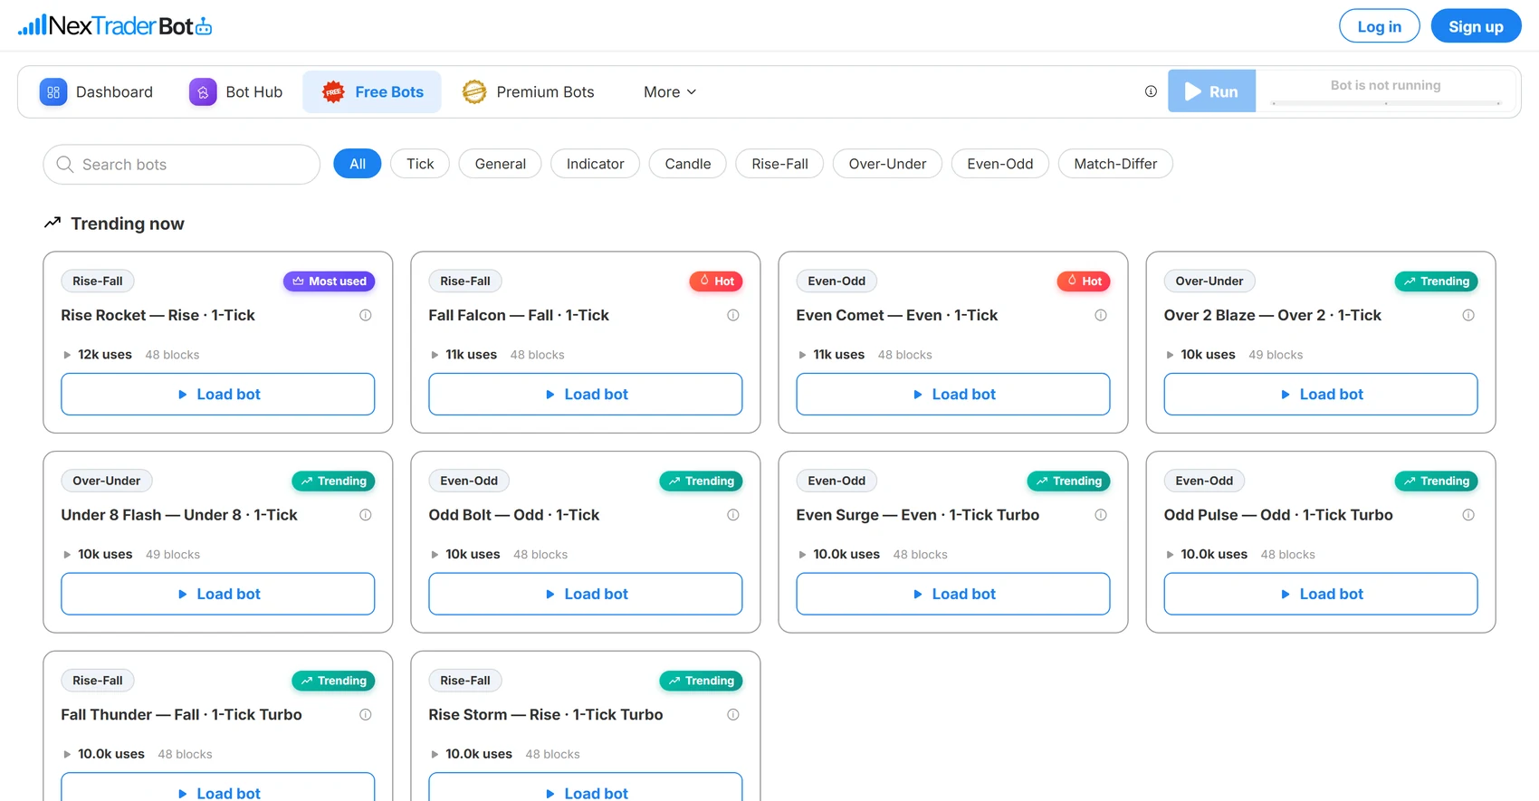
Task: Filter bots by General
Action: pyautogui.click(x=500, y=164)
